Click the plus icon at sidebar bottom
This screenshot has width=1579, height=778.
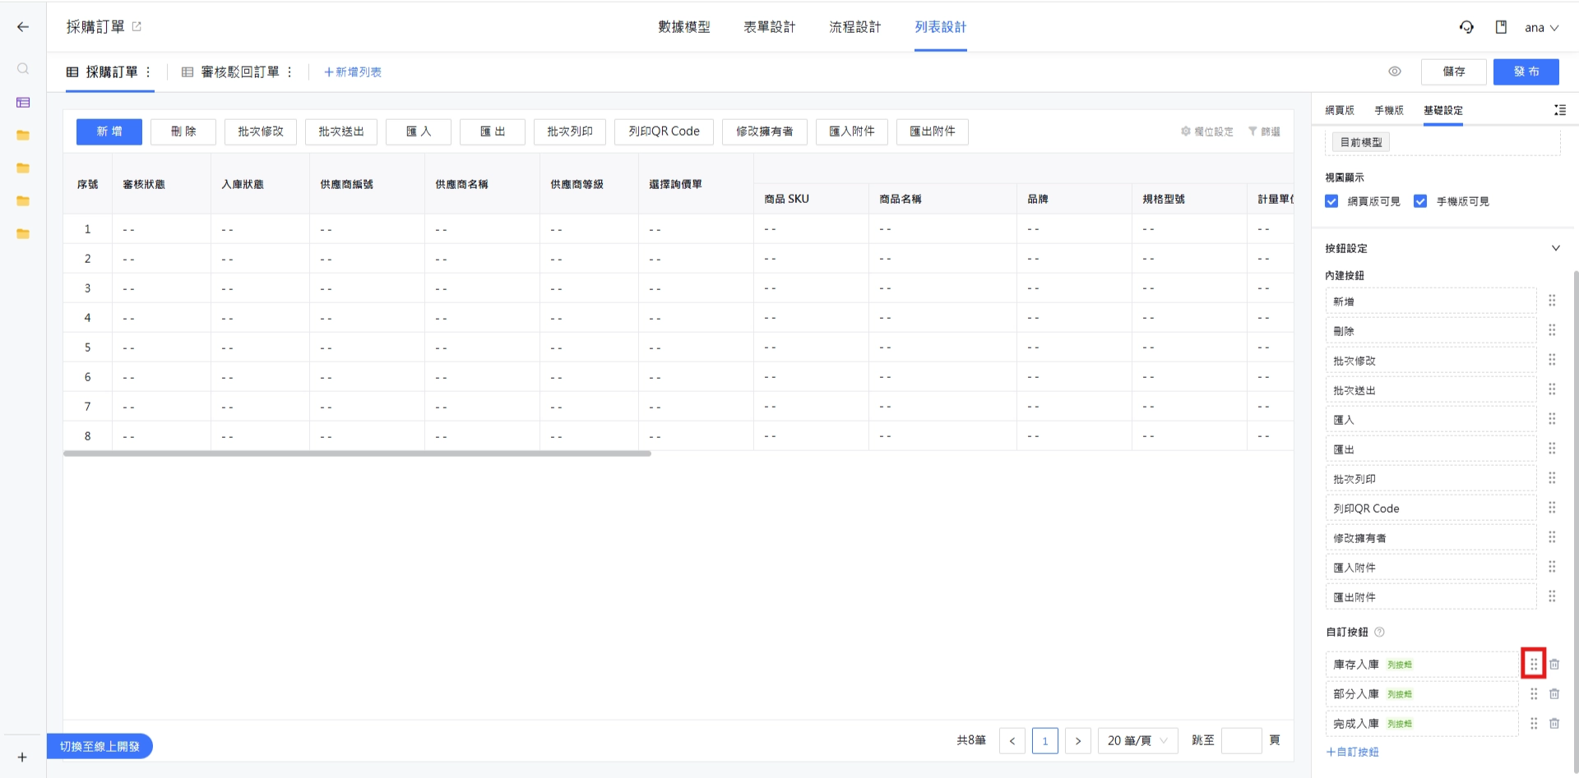pyautogui.click(x=22, y=757)
